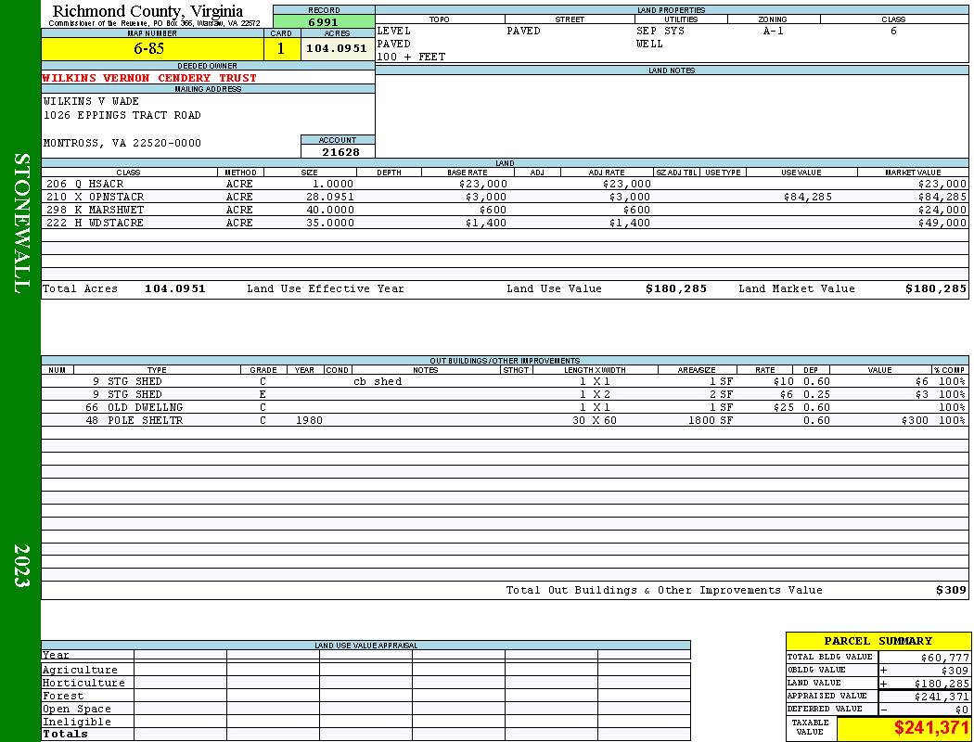Select the Agriculture row label

coord(80,670)
